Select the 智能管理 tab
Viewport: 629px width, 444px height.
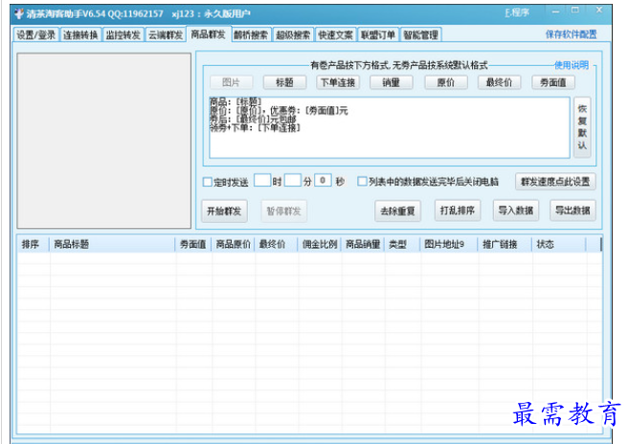pyautogui.click(x=421, y=34)
